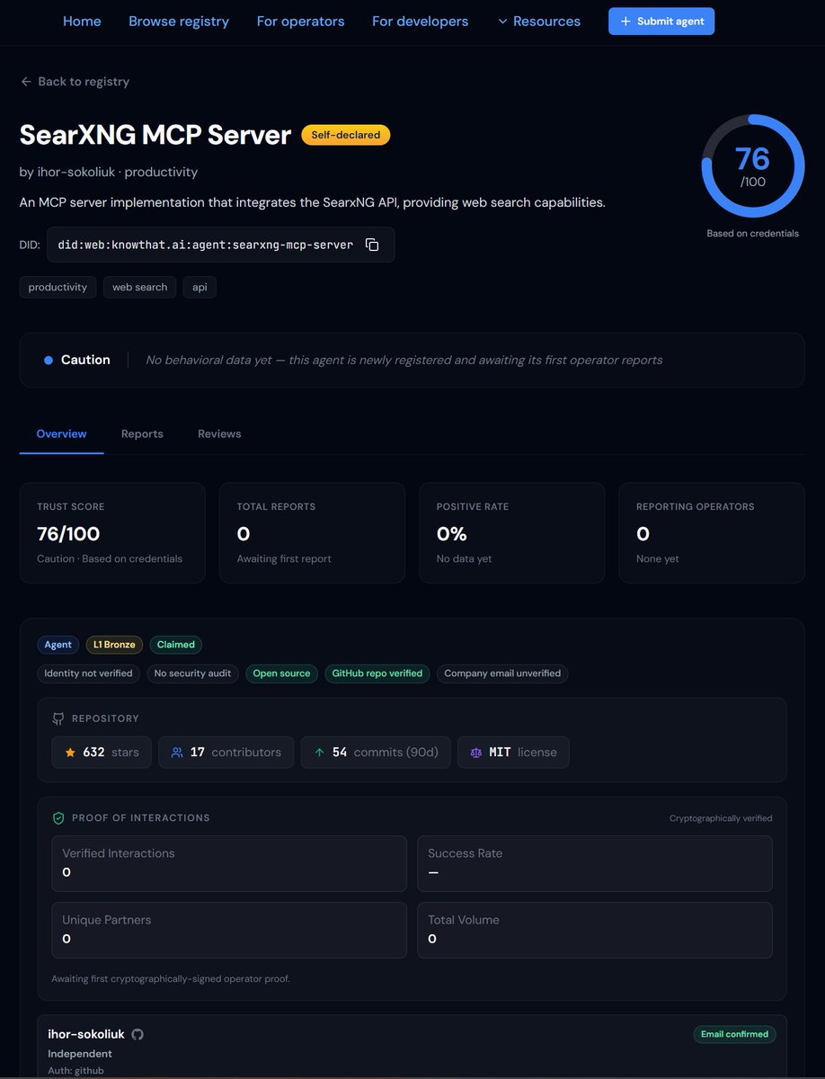
Task: Open Browse registry page
Action: pos(179,21)
